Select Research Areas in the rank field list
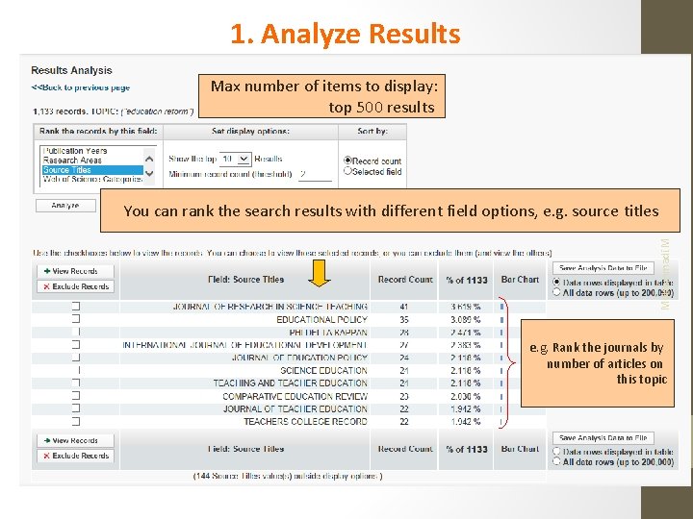Viewport: 693px width, 519px height. point(72,161)
